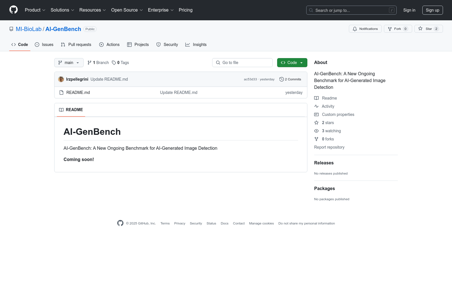Click the Notifications bell button
This screenshot has height=282, width=452.
point(365,29)
